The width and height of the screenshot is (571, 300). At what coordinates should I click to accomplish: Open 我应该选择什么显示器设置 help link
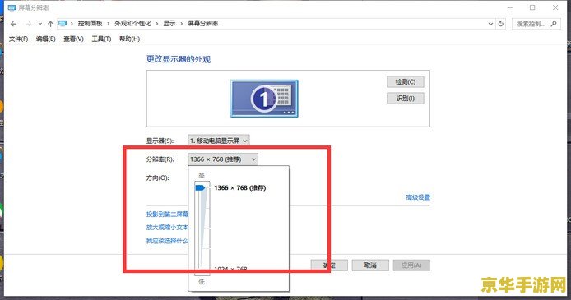tap(167, 241)
